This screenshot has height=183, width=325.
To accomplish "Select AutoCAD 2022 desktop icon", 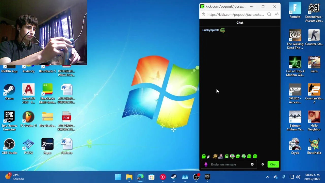I will tap(28, 94).
